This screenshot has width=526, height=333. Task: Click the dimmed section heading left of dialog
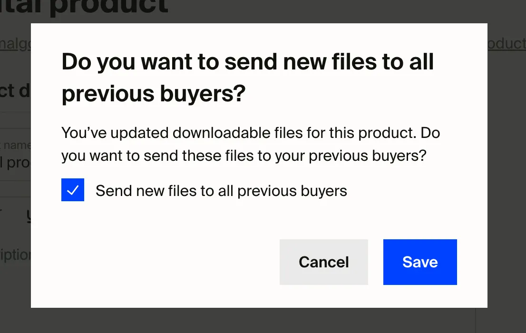(15, 91)
